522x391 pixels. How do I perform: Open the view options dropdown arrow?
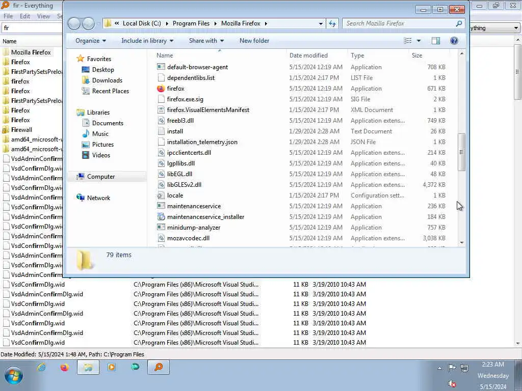(x=419, y=41)
